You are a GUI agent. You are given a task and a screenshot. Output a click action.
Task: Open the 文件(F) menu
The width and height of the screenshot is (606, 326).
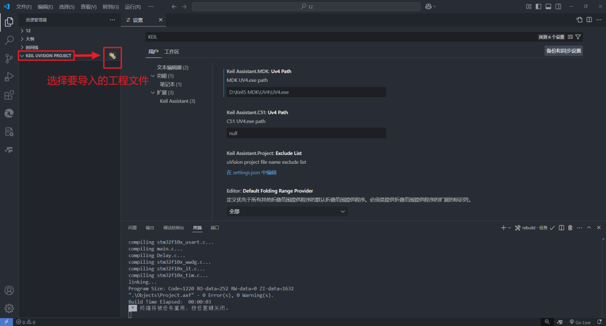point(24,7)
